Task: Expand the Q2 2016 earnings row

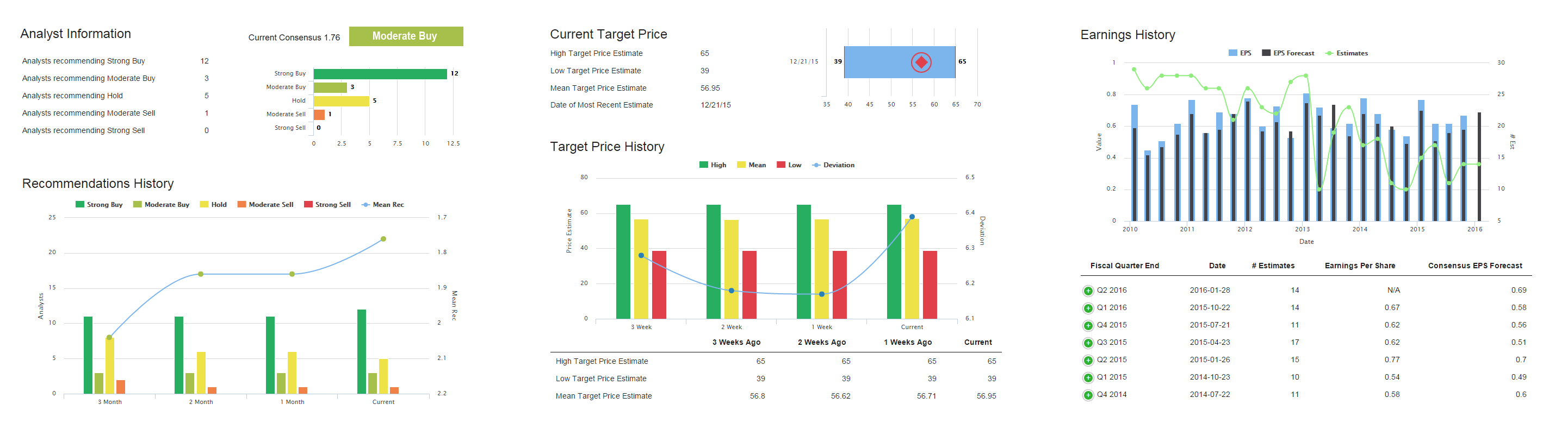Action: pos(1088,291)
